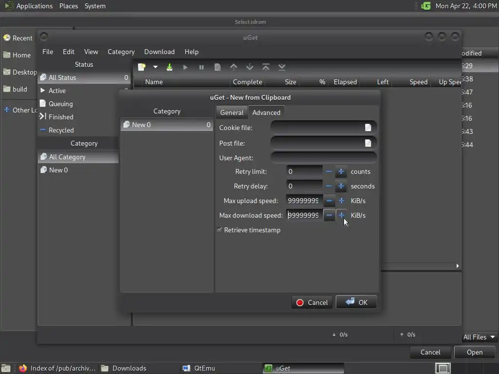This screenshot has height=374, width=499.
Task: Select the Finished status filter
Action: [78, 117]
